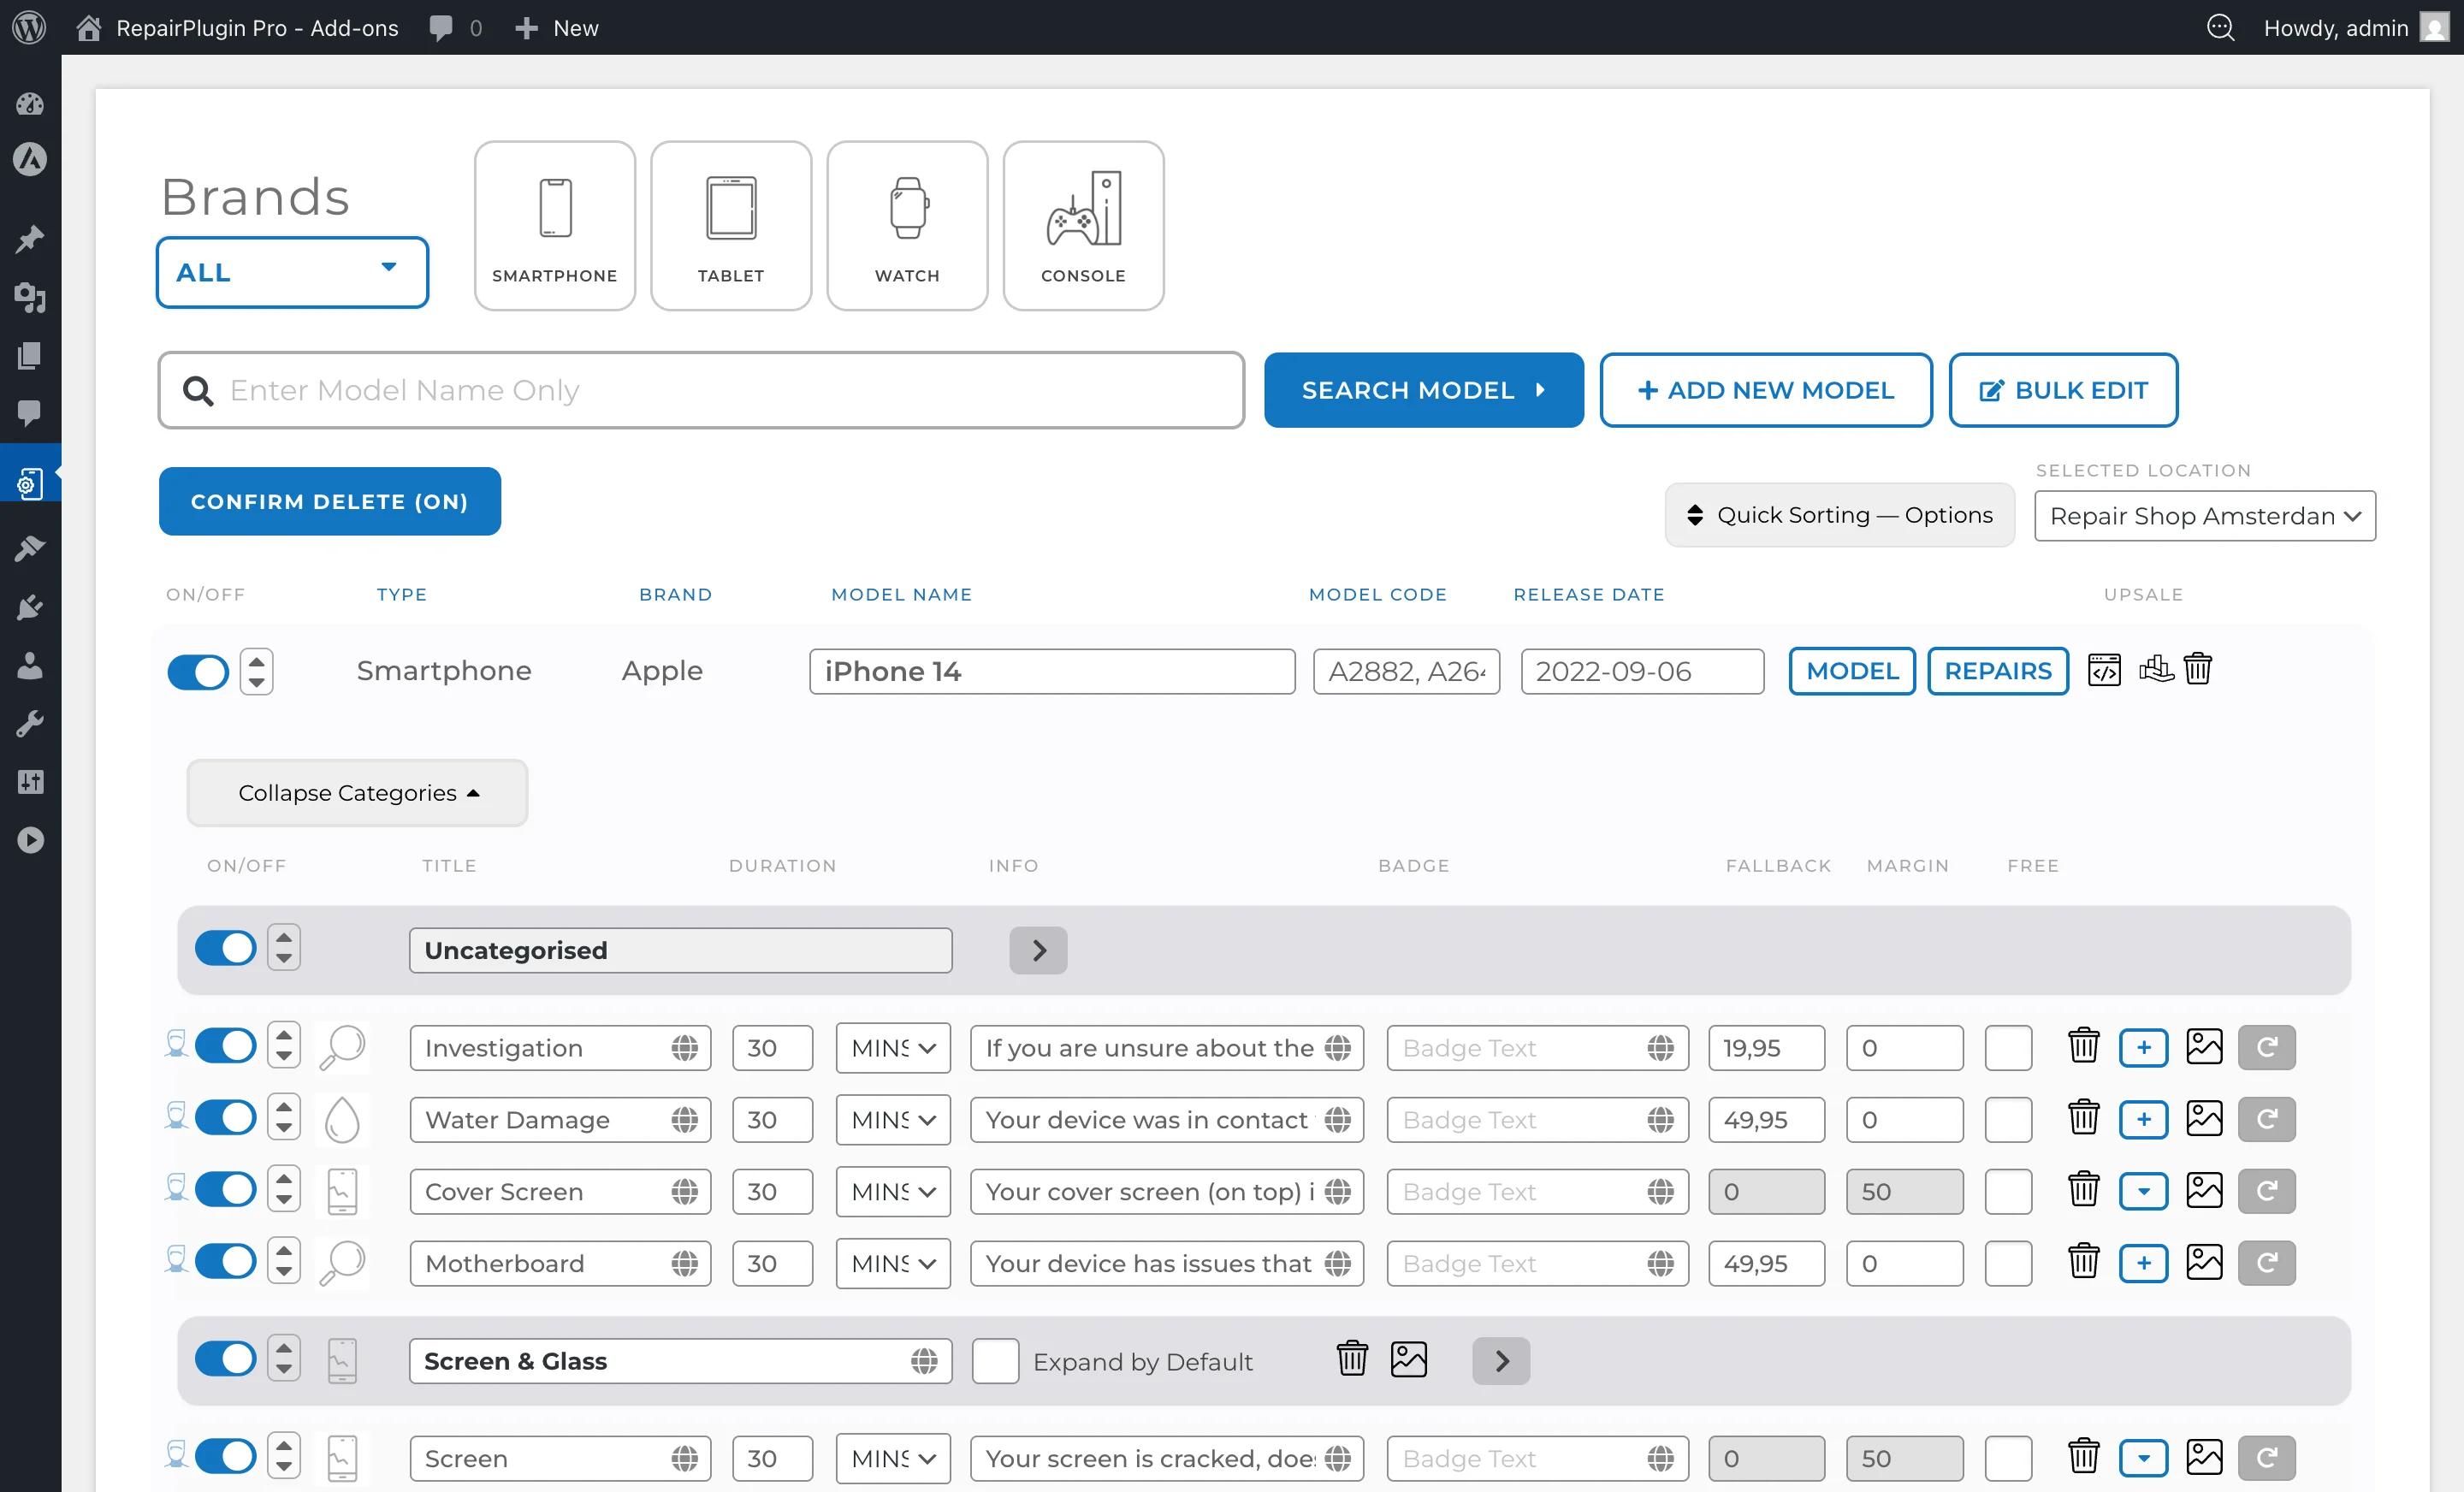Click reset arrow on Motherboard row
Viewport: 2464px width, 1492px height.
(x=2266, y=1263)
